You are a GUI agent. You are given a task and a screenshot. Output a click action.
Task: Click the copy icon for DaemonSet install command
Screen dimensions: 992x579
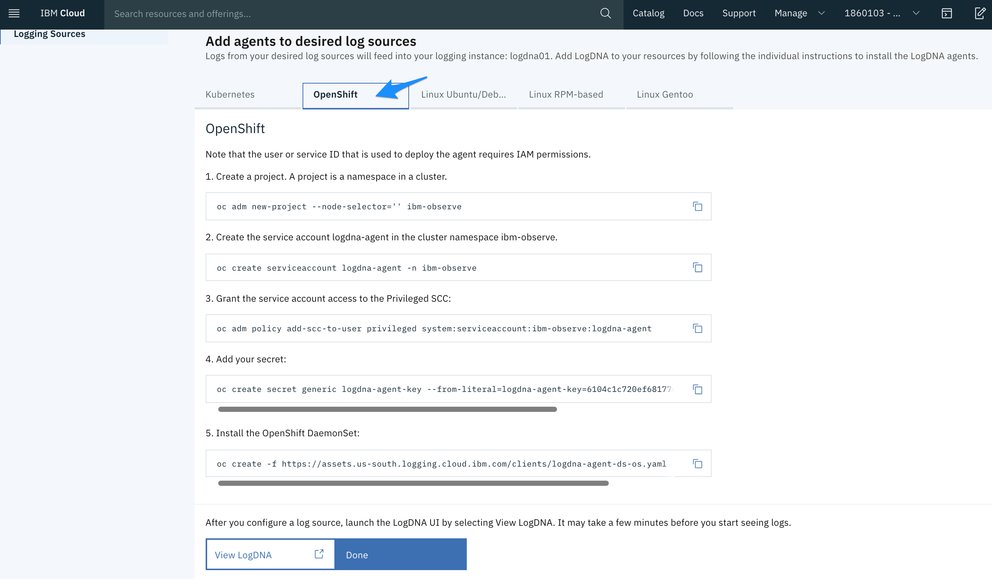tap(697, 463)
